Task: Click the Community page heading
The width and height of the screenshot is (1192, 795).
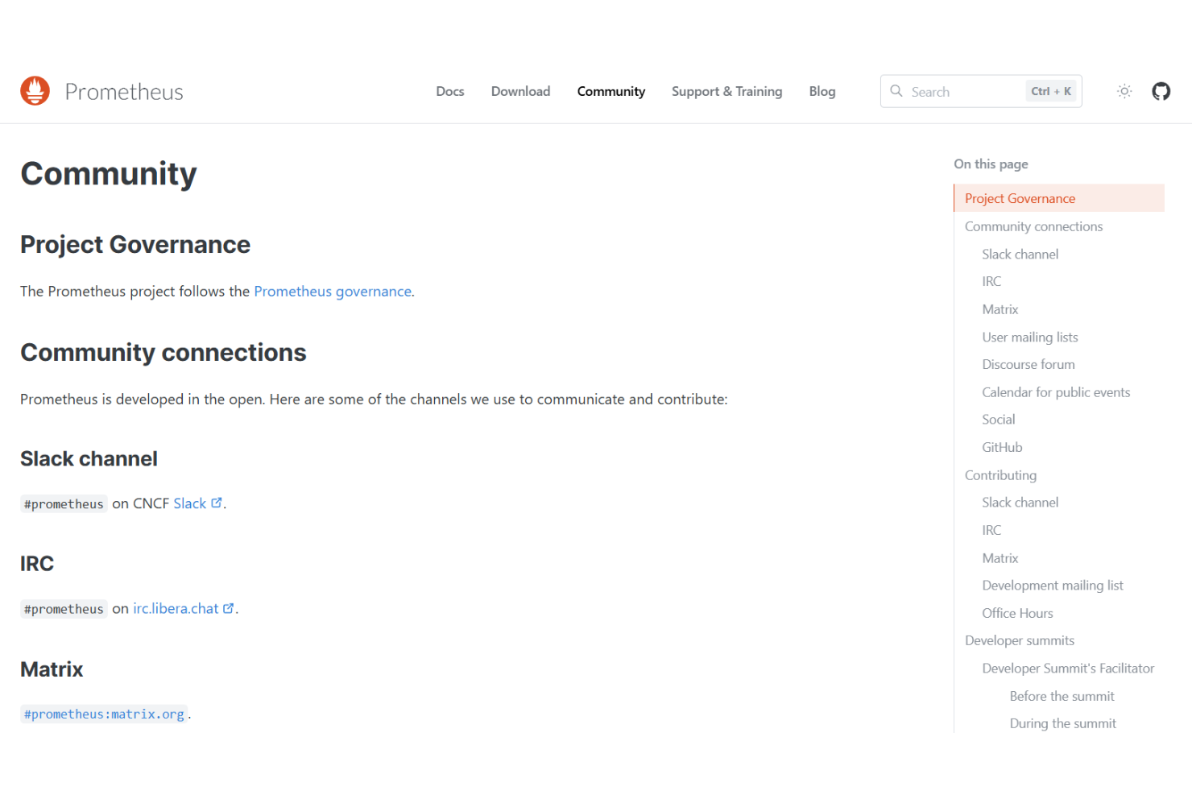Action: [109, 174]
